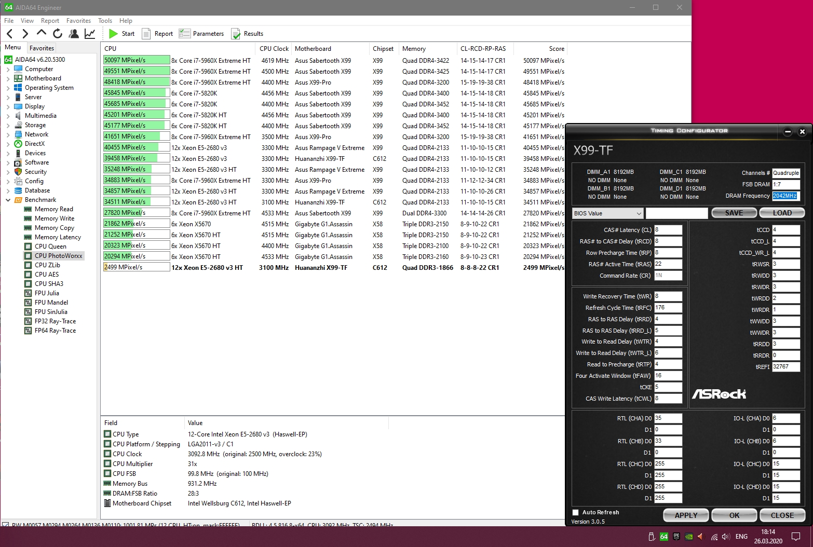Image resolution: width=813 pixels, height=547 pixels.
Task: Collapse the Benchmark tree node
Action: [8, 200]
